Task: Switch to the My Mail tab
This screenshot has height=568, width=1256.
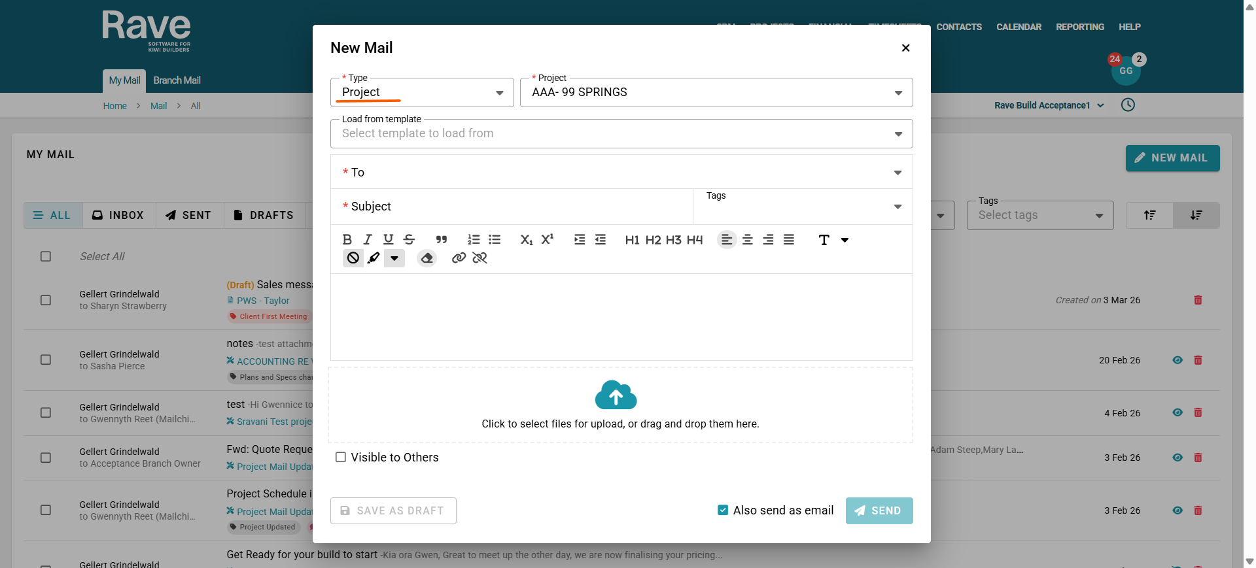Action: 124,80
